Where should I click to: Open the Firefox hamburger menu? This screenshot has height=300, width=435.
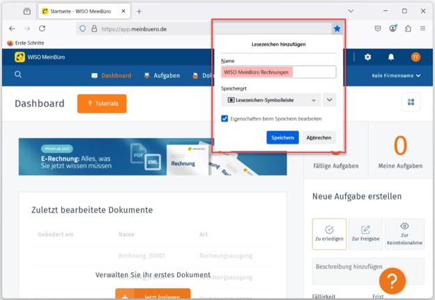(423, 29)
